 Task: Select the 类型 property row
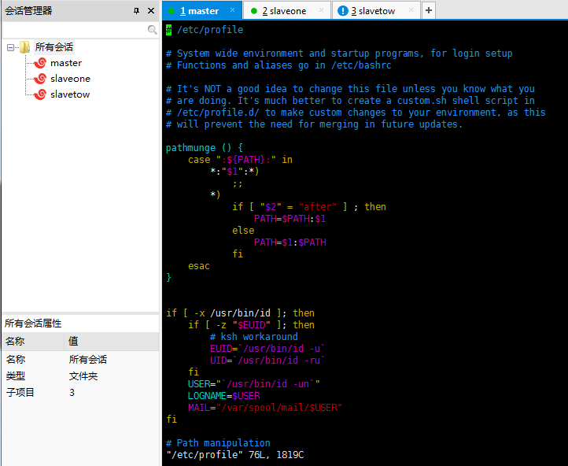81,376
